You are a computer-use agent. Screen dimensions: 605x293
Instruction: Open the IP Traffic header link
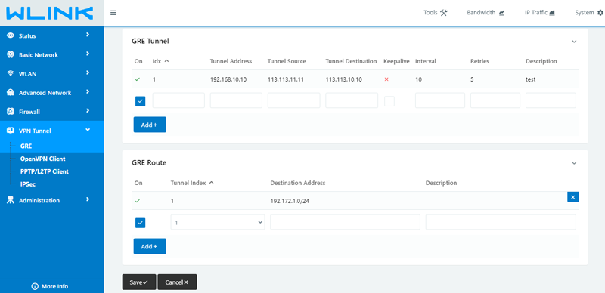click(x=539, y=13)
